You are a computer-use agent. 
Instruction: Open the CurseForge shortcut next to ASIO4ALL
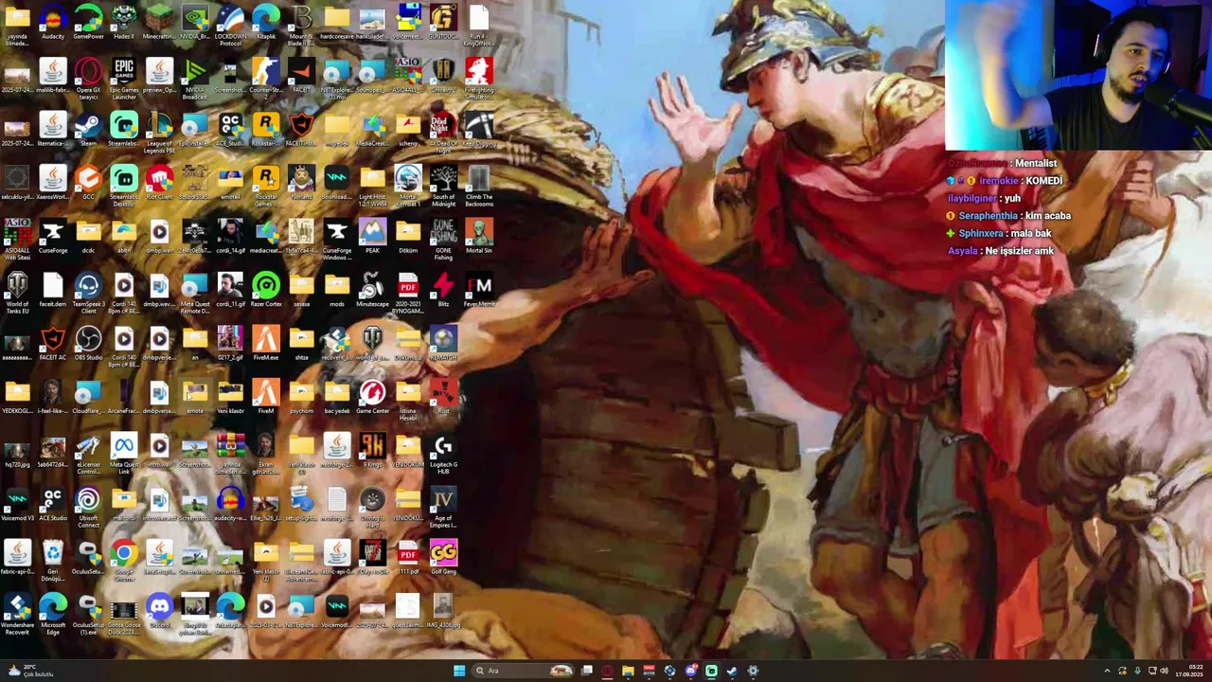(x=53, y=237)
